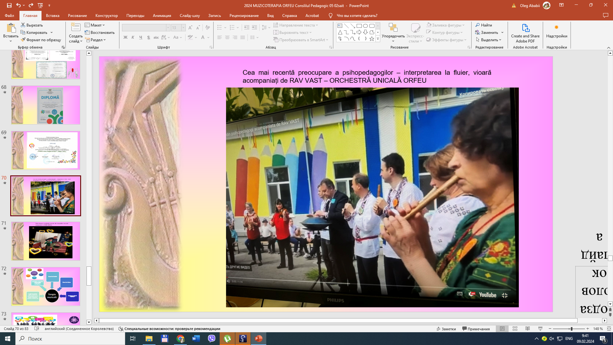Image resolution: width=613 pixels, height=345 pixels.
Task: Adjust the zoom slider handle
Action: (571, 329)
